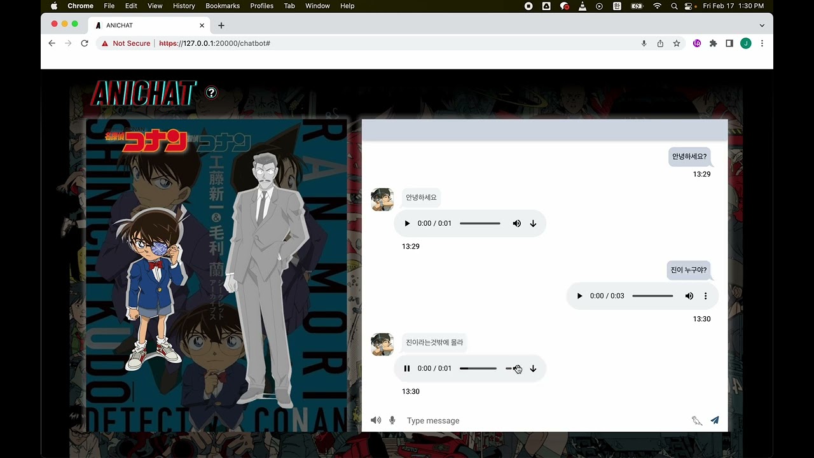Seek the 0:00 / 0:01 audio under 안녕하세요
Viewport: 814px width, 458px height.
click(x=480, y=223)
